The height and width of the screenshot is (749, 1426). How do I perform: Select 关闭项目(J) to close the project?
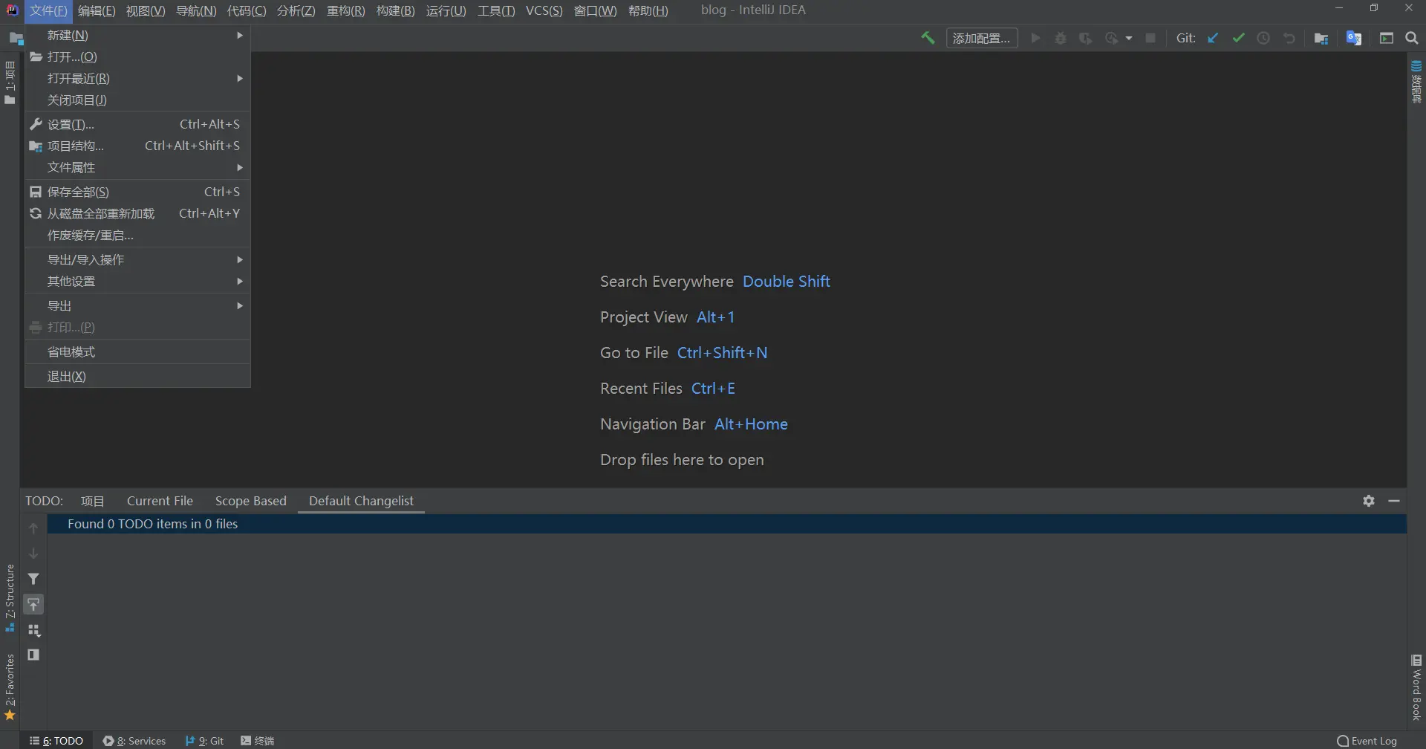pos(137,100)
